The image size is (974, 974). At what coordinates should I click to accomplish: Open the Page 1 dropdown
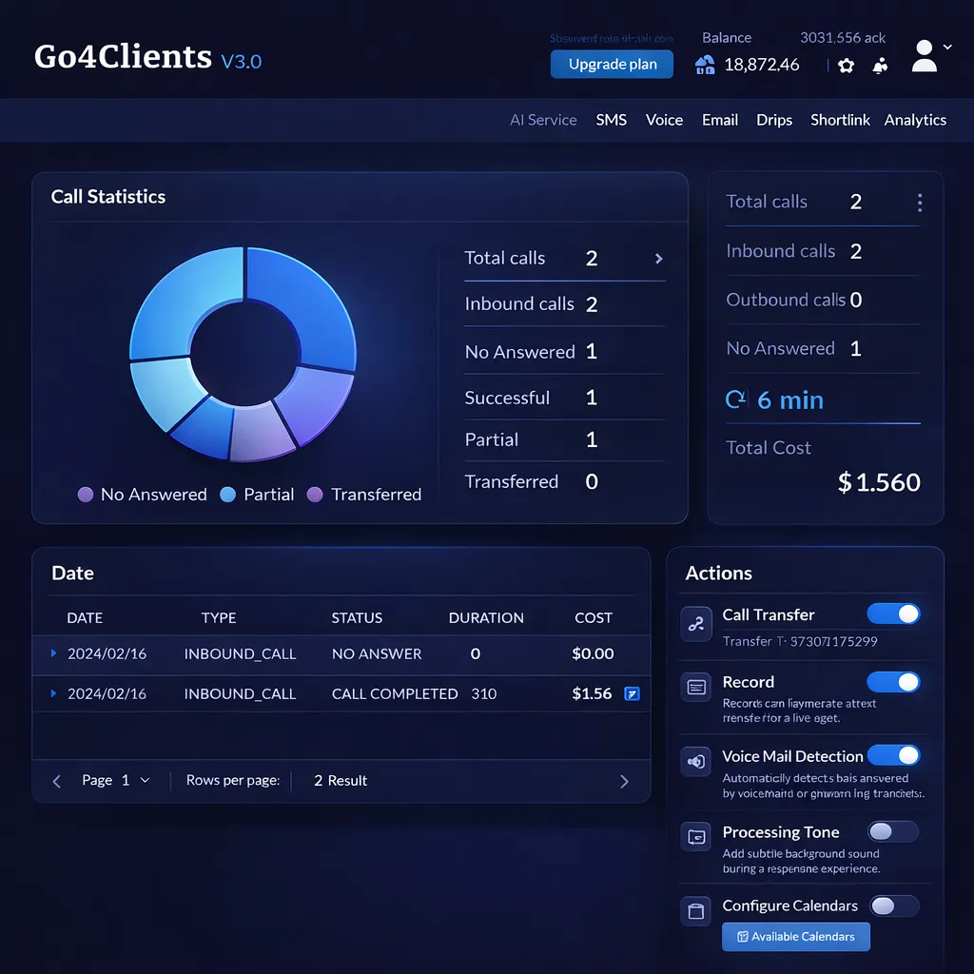[116, 780]
